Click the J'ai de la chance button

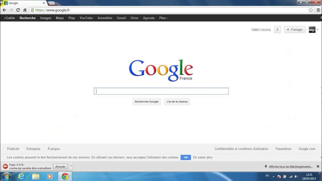click(177, 102)
